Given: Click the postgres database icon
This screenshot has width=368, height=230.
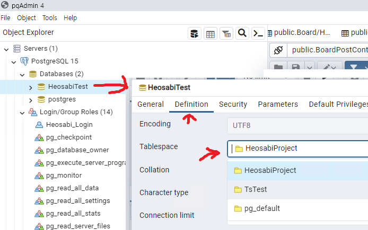Looking at the screenshot, I should (41, 99).
